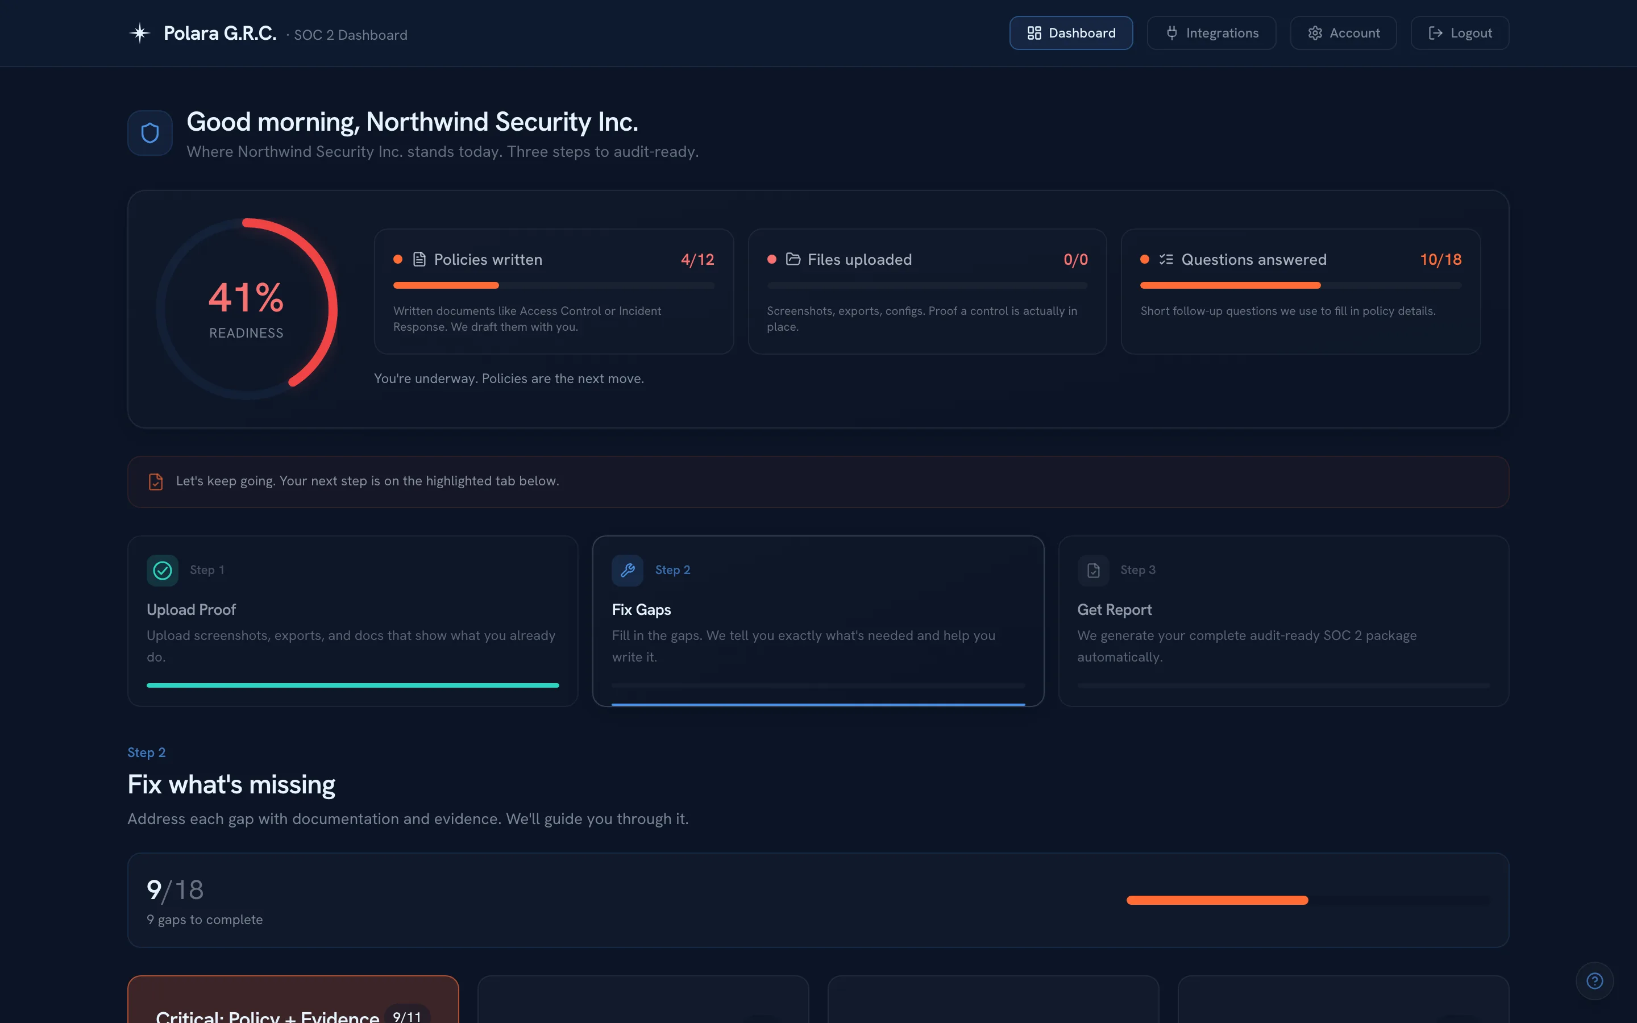The width and height of the screenshot is (1637, 1023).
Task: Click the 'Let's keep going' banner message
Action: pos(367,481)
